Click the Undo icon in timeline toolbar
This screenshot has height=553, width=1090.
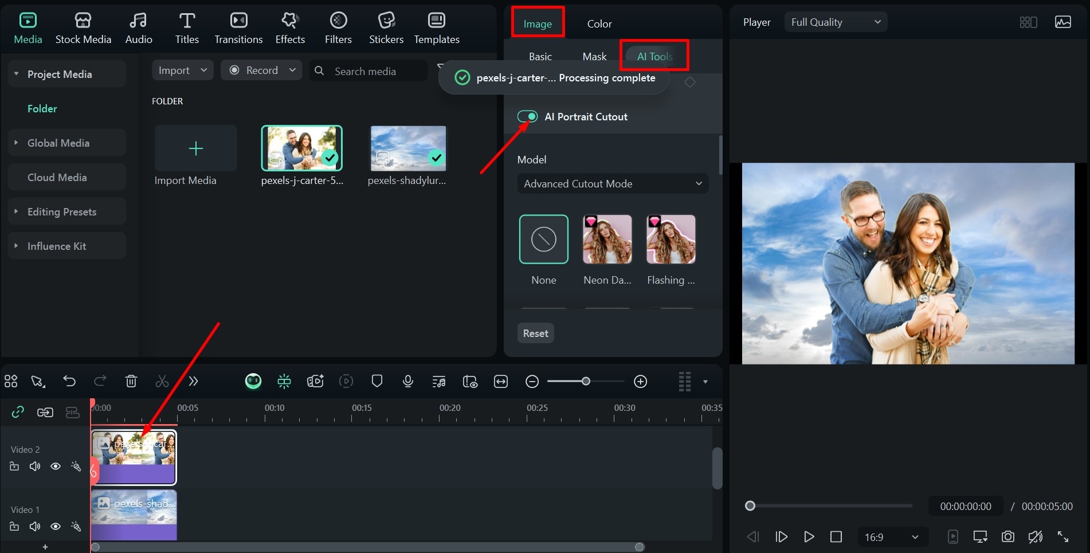click(69, 381)
